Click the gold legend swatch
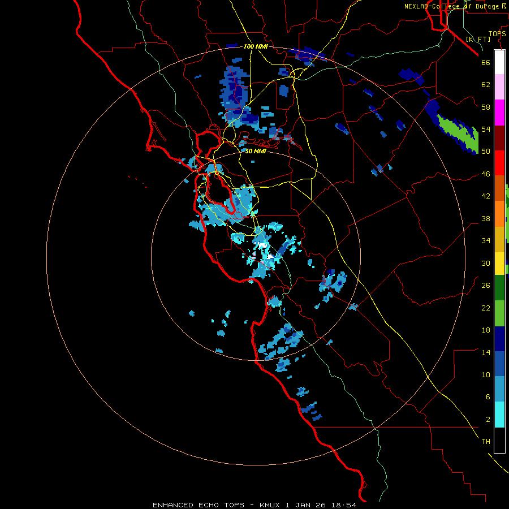The height and width of the screenshot is (509, 509). click(x=499, y=239)
